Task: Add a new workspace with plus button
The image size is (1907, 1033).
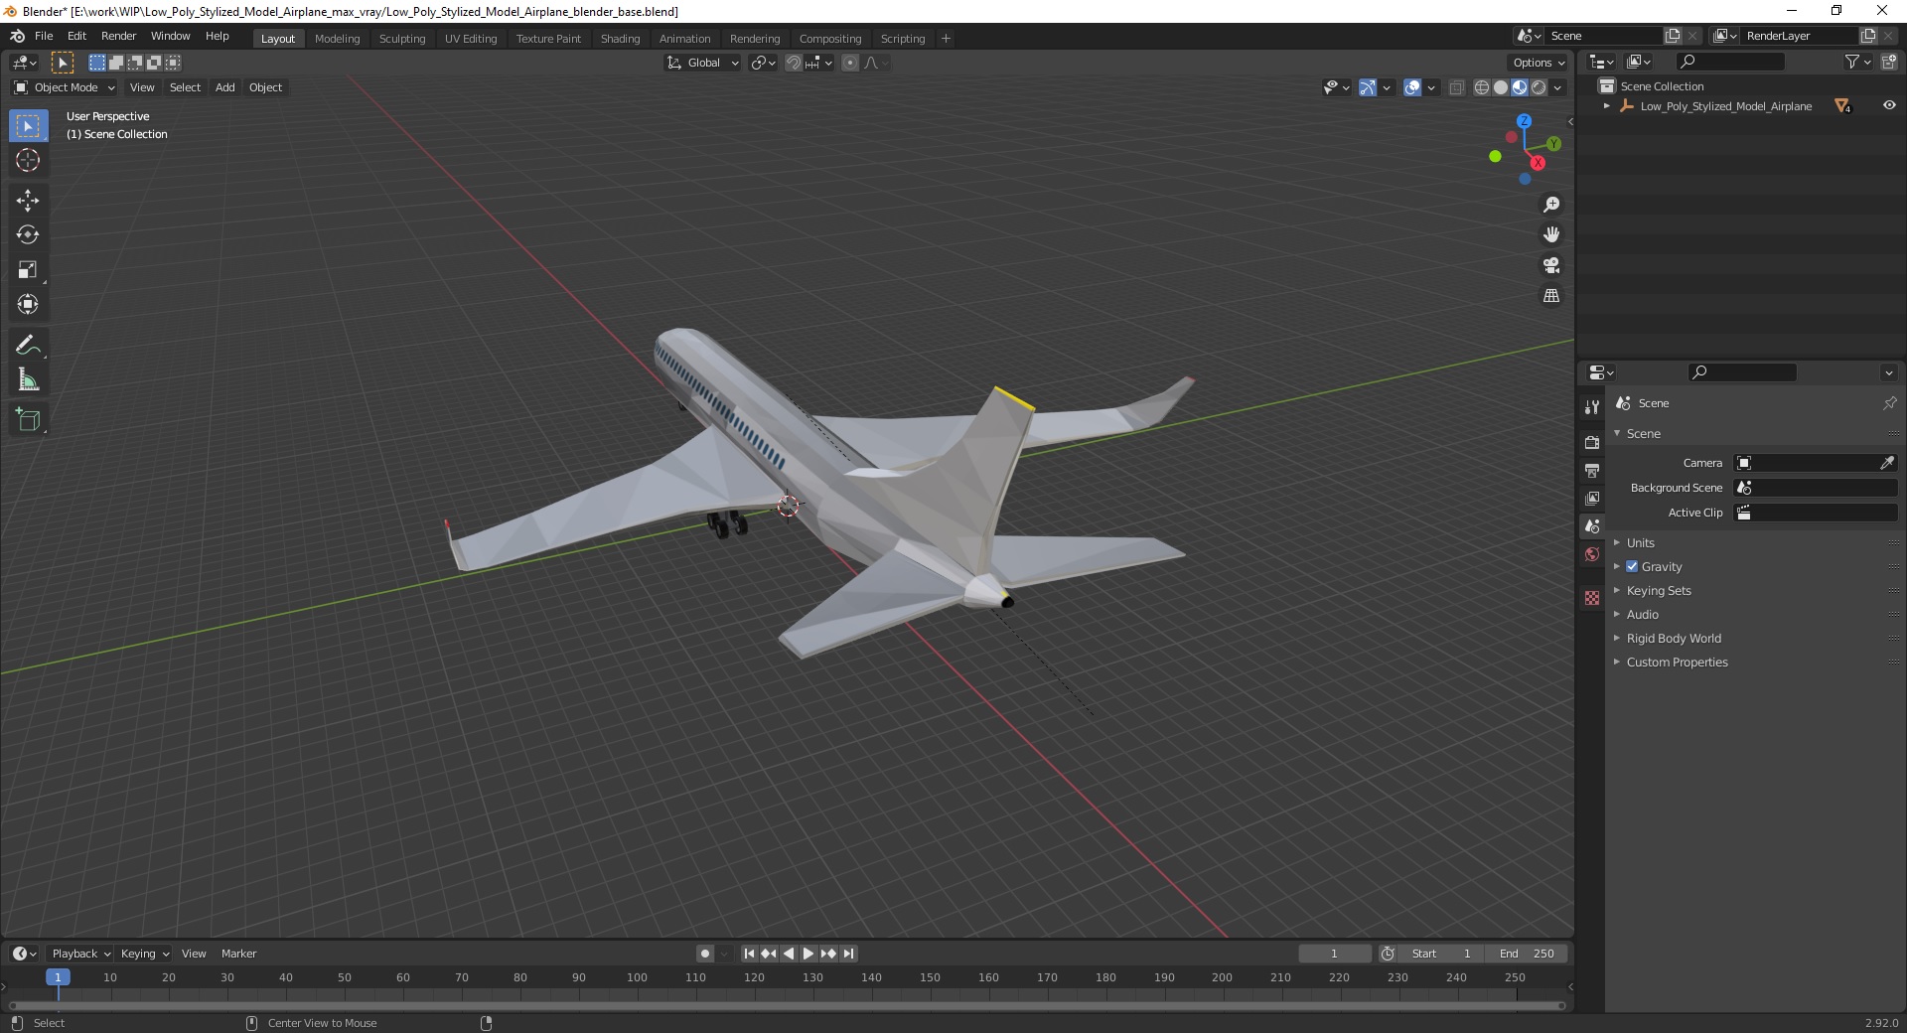Action: point(946,39)
